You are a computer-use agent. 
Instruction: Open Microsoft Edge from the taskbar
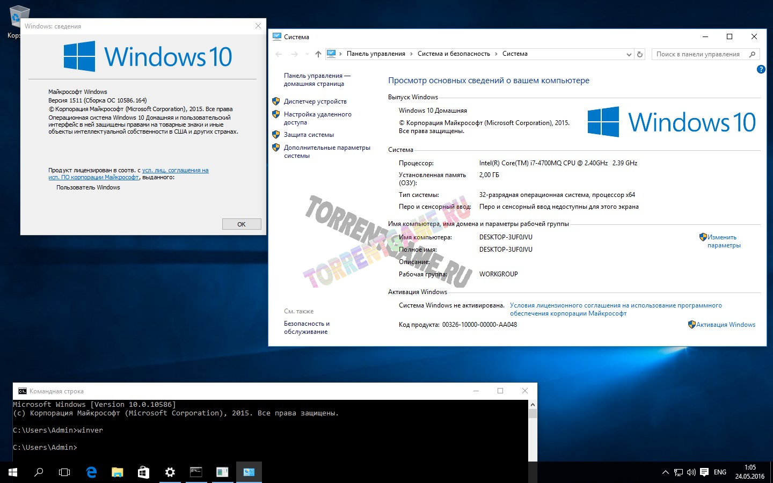pos(91,472)
